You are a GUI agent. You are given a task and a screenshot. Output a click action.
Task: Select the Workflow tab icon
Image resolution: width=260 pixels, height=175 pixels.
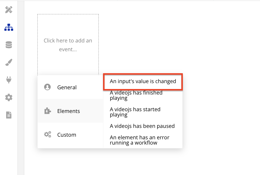(x=9, y=27)
